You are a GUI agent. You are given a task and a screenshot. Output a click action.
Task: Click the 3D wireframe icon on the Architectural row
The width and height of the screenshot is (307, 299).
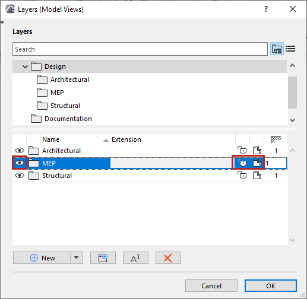click(257, 151)
